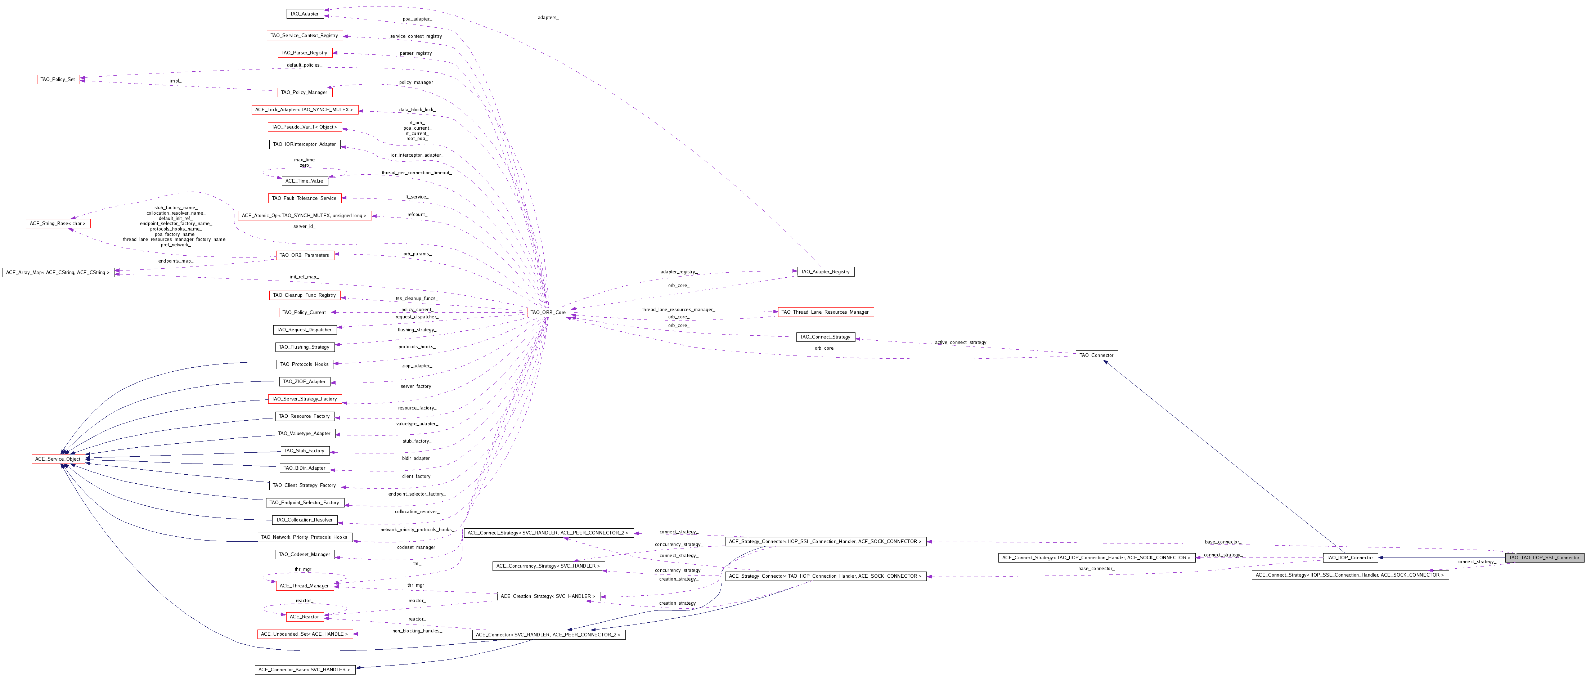Screen dimensions: 1586x676
Task: Click the ACE_Thread_Manager node
Action: (x=304, y=586)
